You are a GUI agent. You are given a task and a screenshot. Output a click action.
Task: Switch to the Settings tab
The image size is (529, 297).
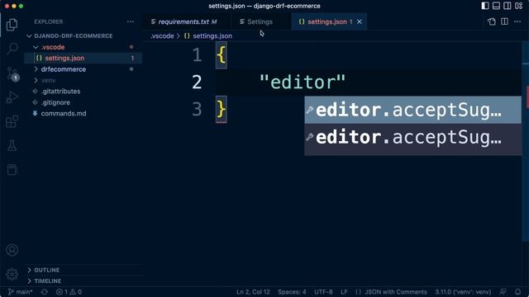(x=260, y=22)
